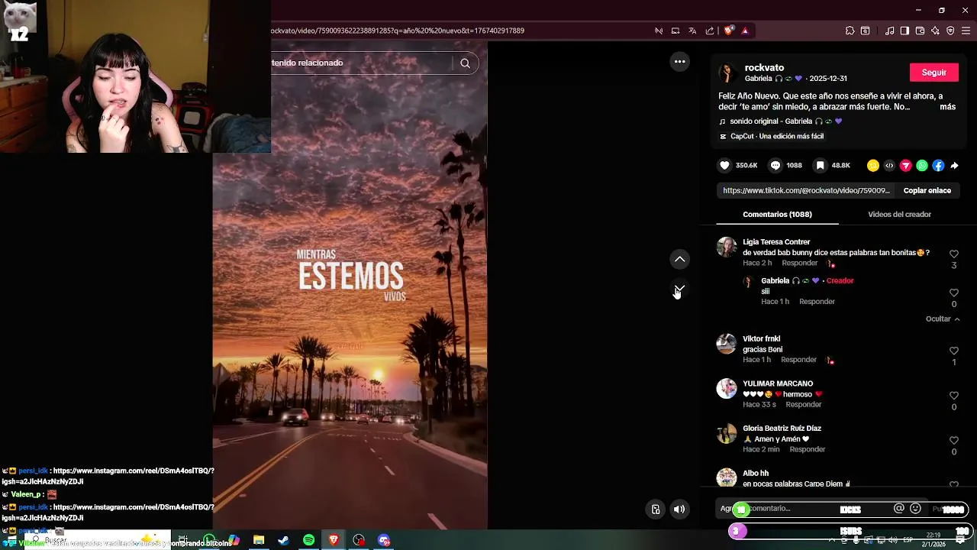Open comments via speech bubble icon
This screenshot has height=550, width=977.
775,165
